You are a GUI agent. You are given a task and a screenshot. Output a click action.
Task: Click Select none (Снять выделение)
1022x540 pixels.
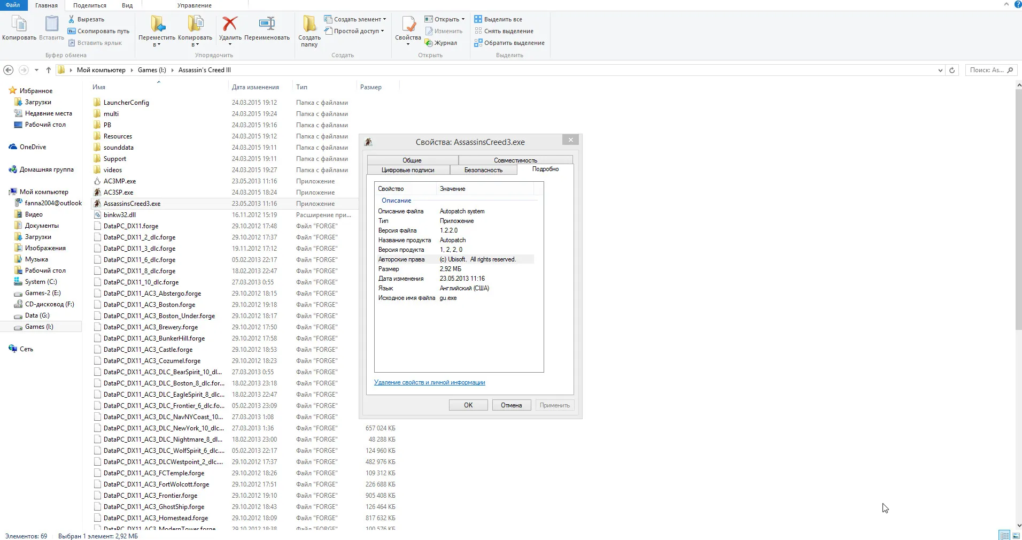pyautogui.click(x=504, y=31)
